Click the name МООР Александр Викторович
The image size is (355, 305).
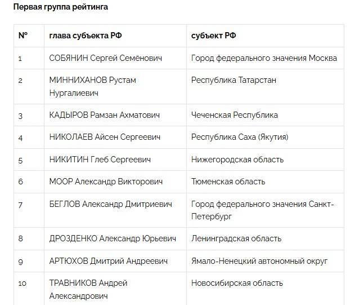(106, 182)
